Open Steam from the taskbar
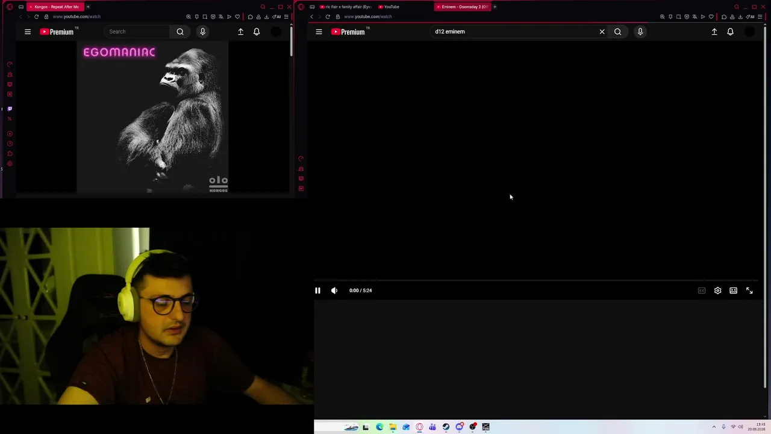Screen dimensions: 771x434 (446, 427)
